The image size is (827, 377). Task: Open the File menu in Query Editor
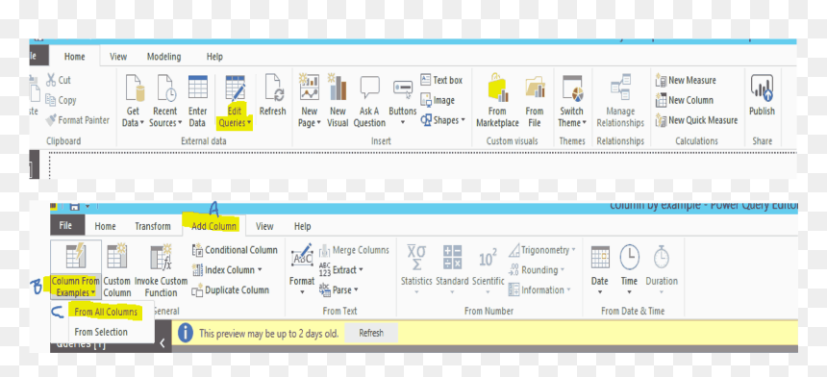click(66, 226)
